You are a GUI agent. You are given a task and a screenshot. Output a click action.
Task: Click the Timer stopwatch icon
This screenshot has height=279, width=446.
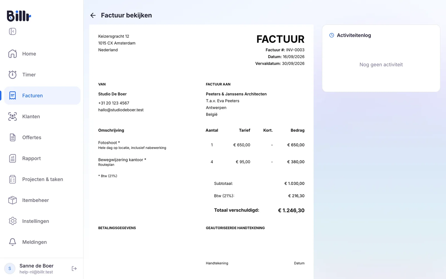pos(13,74)
